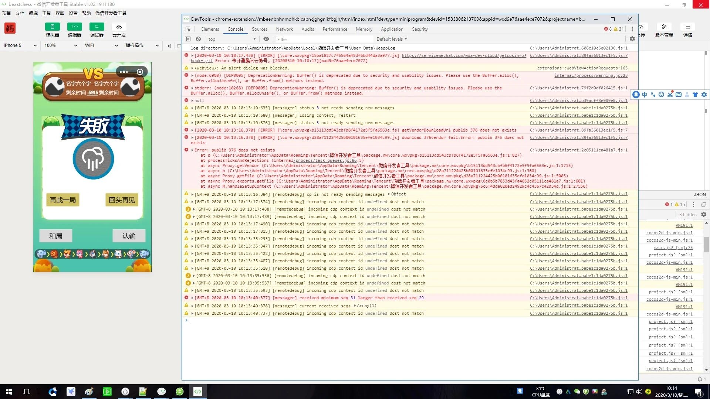Open the Version Management (版本管理) icon

(664, 27)
